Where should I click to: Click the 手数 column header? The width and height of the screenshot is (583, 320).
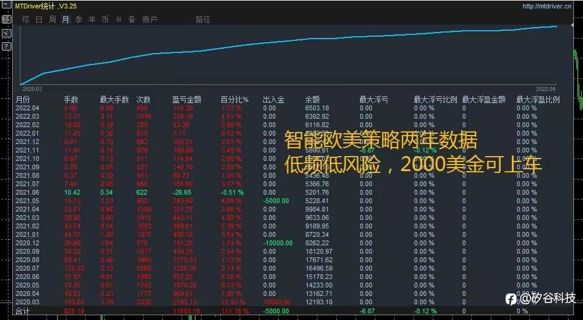click(71, 99)
